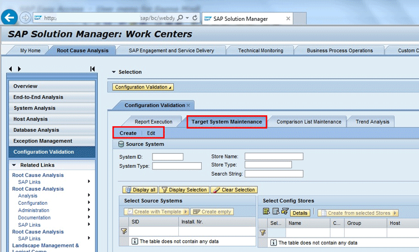The image size is (419, 252).
Task: Click the Store Name input field
Action: point(274,156)
